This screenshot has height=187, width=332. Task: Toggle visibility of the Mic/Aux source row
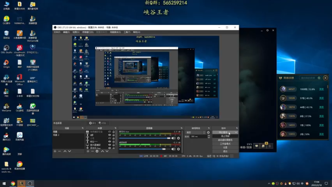(x=110, y=148)
